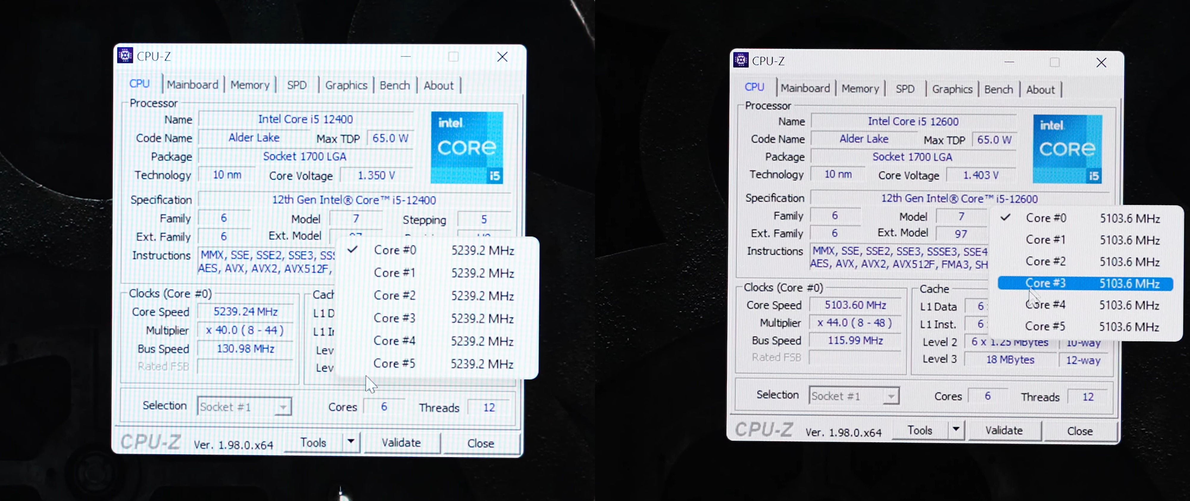
Task: Select Core #3 in right CPU-Z list
Action: (1078, 283)
